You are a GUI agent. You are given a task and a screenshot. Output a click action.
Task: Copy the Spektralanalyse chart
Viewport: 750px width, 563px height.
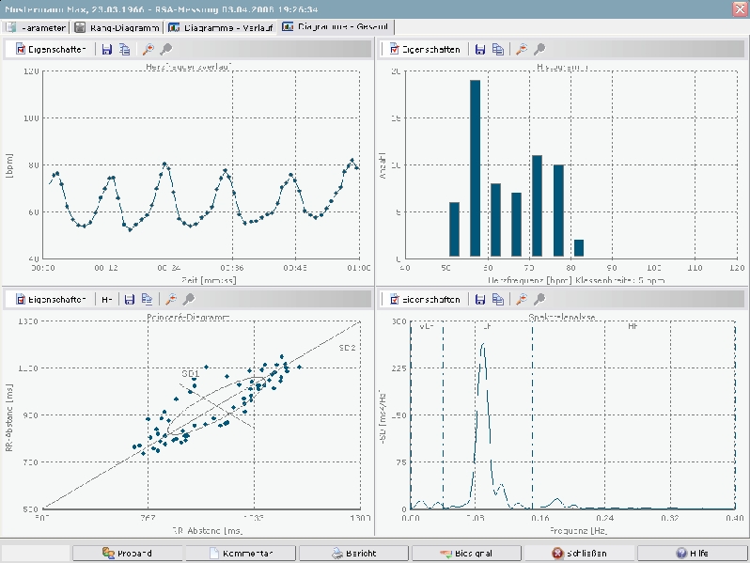tap(497, 299)
